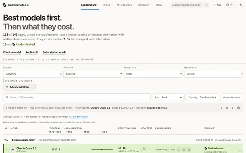Click the Claude Opus 5.5 model name
This screenshot has height=153, width=246.
coord(27,148)
